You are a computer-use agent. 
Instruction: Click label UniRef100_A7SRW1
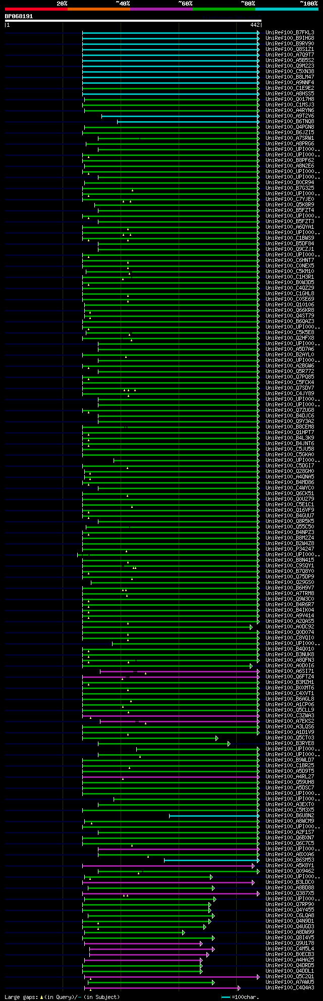[290, 138]
